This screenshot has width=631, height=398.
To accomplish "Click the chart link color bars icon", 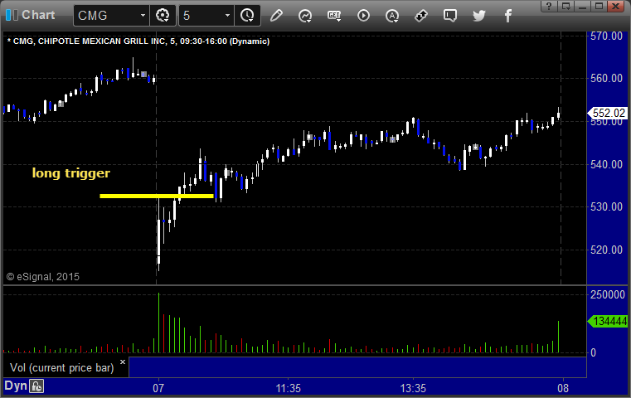I will pyautogui.click(x=12, y=15).
